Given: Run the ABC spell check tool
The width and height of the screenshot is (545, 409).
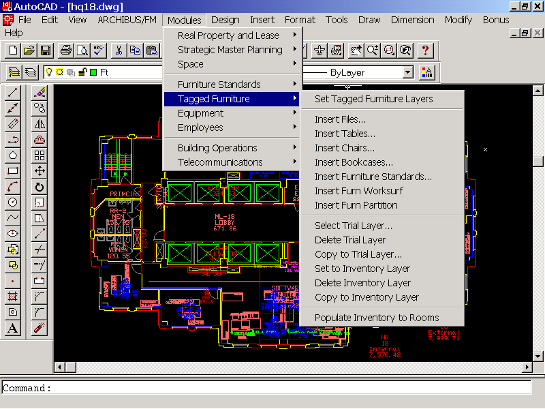Looking at the screenshot, I should 98,50.
